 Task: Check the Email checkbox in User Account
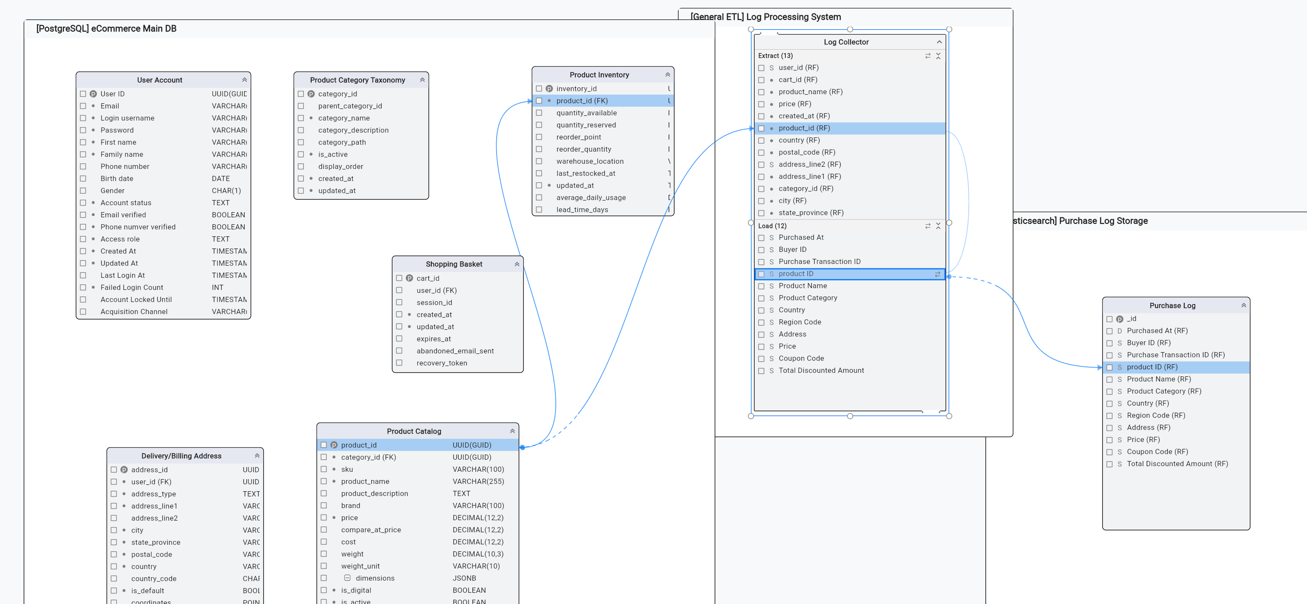point(83,105)
